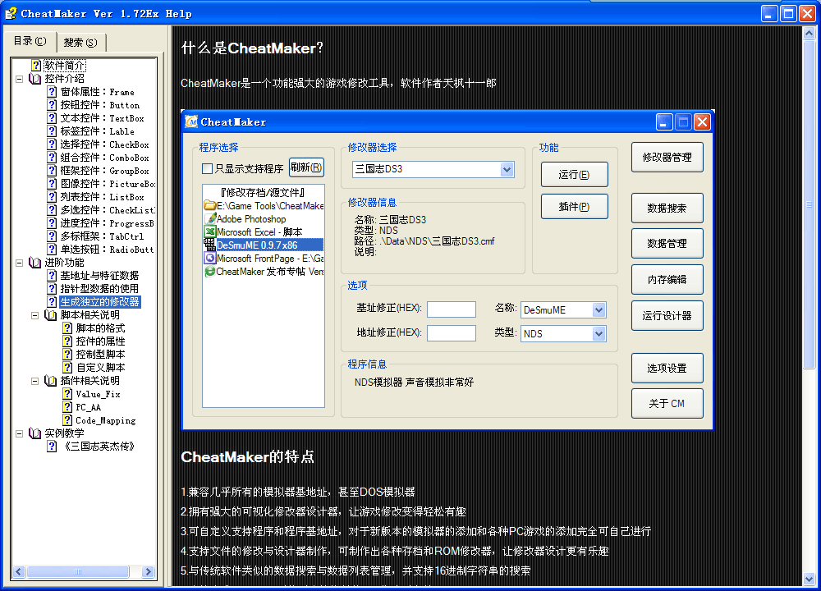Screen dimensions: 821x591
Task: Select the Code_Mapping topic
Action: 106,420
